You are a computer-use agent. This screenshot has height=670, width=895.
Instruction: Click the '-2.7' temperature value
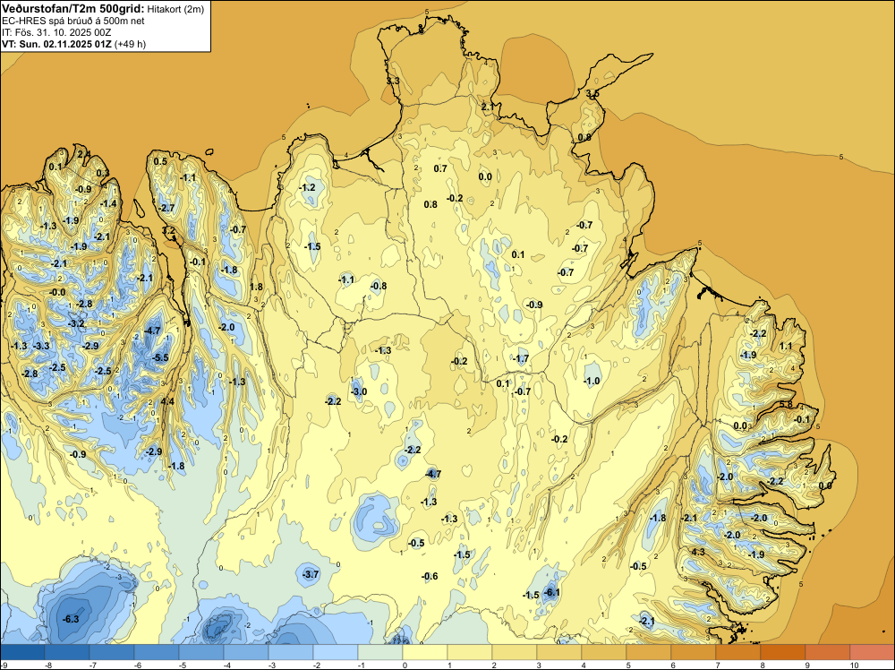[x=166, y=207]
